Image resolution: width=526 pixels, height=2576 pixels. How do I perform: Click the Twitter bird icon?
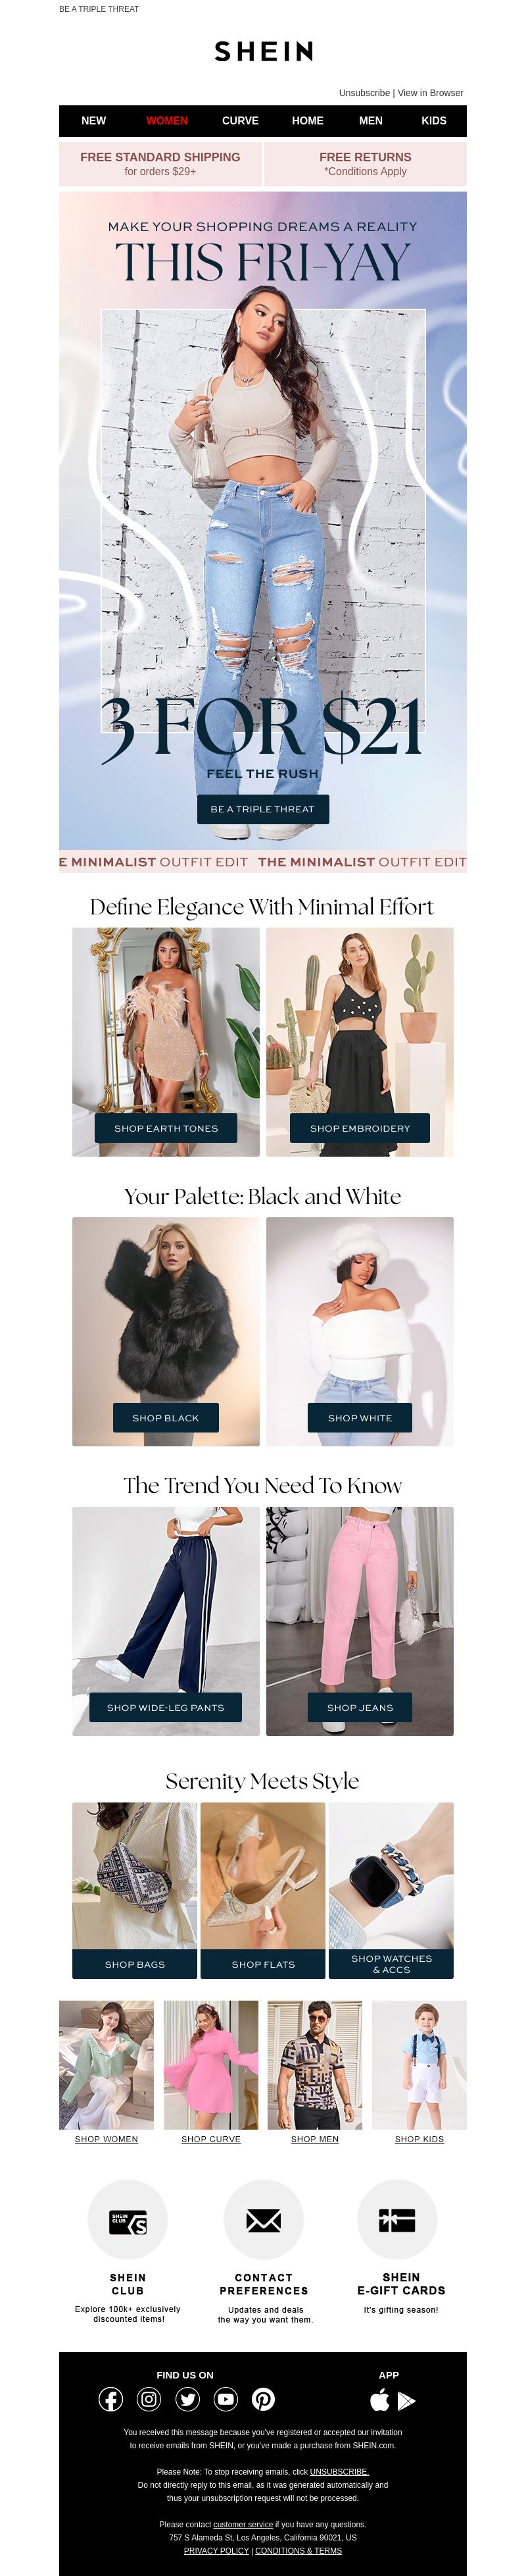tap(187, 2398)
